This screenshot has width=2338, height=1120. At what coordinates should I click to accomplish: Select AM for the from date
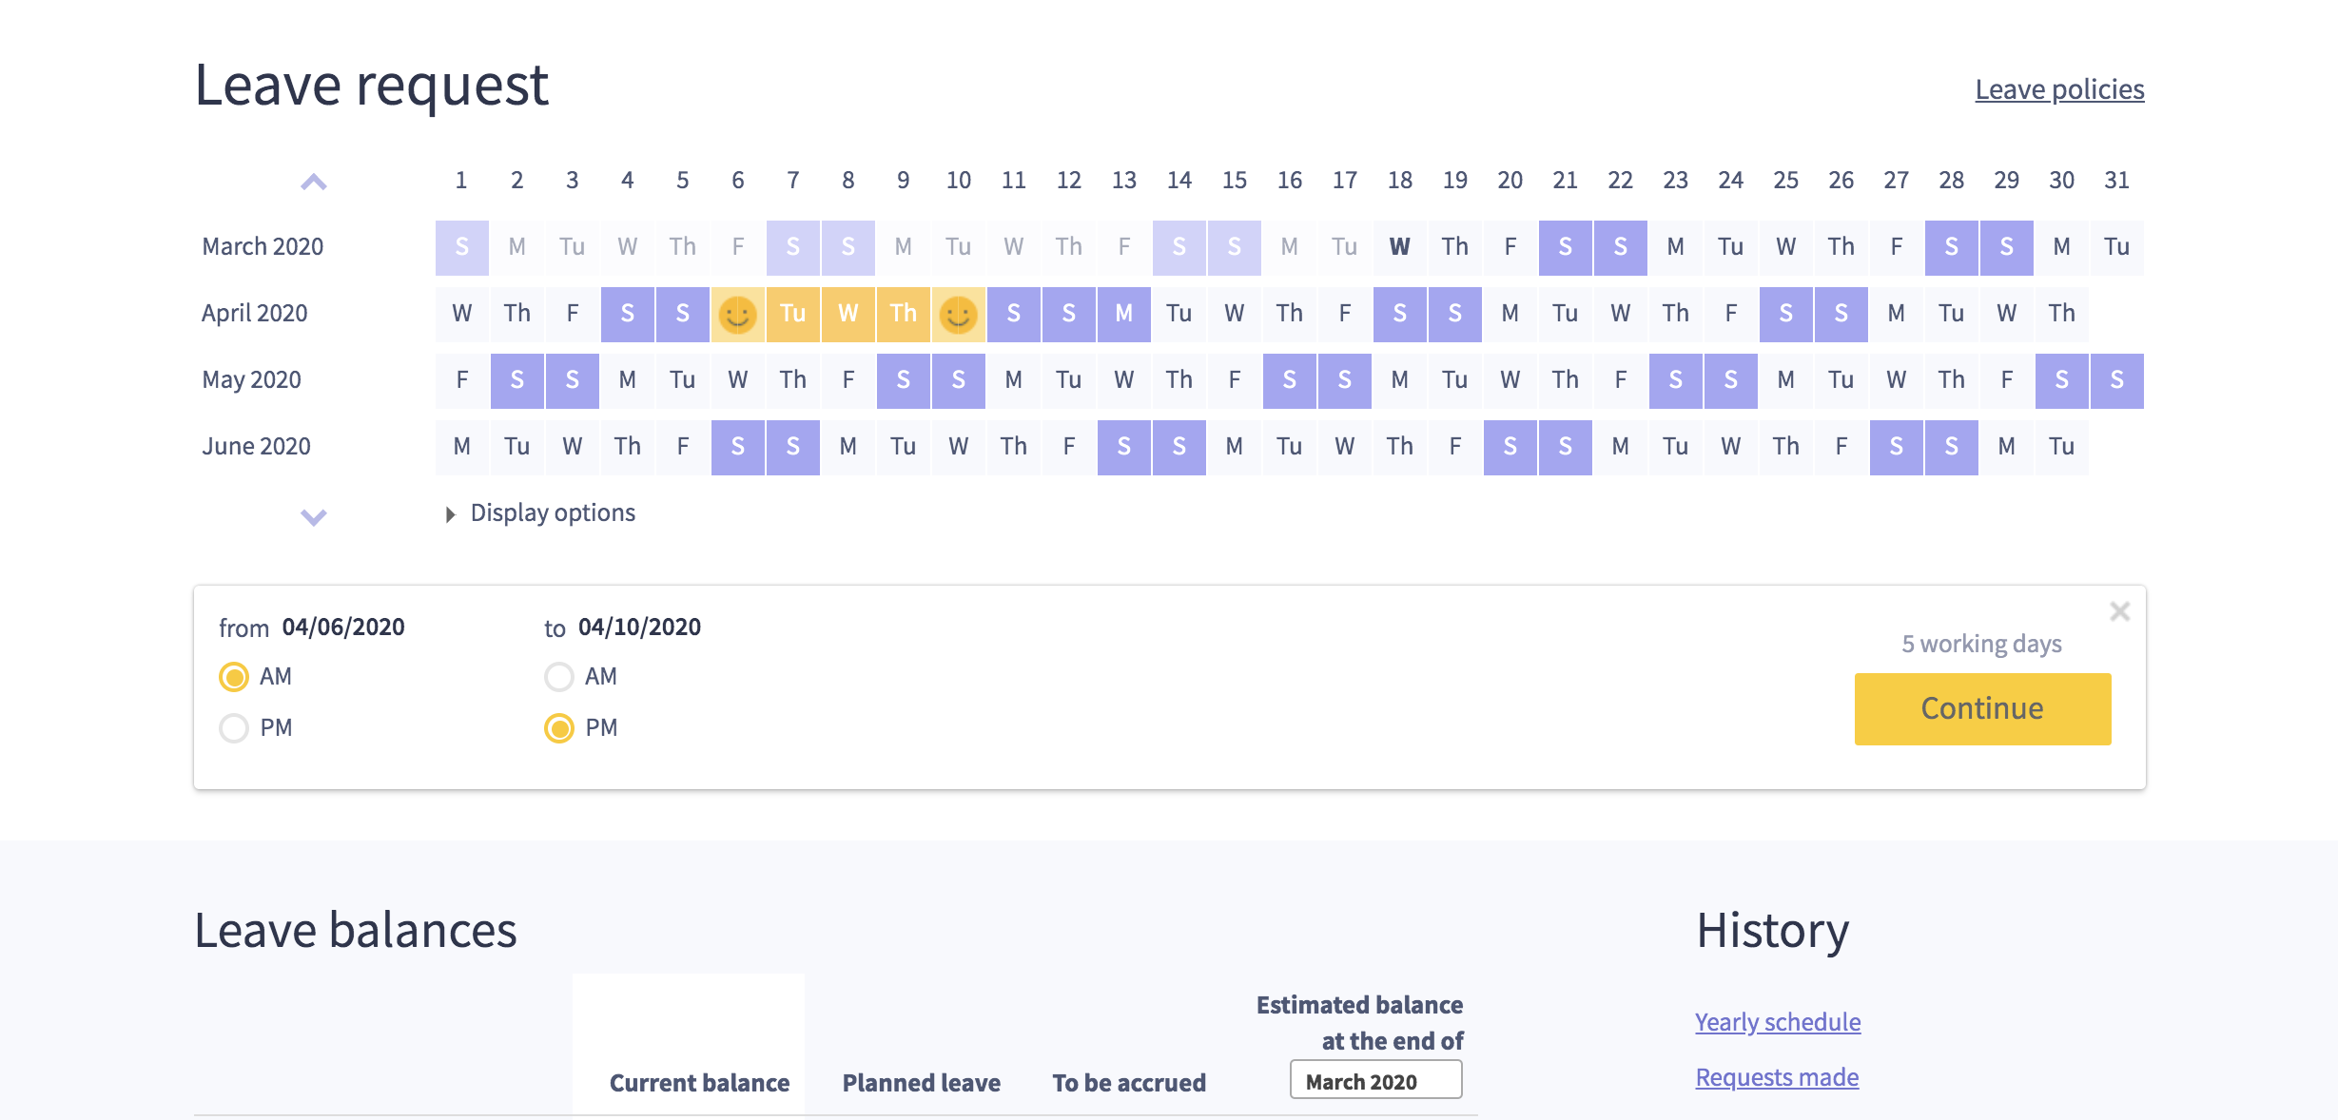pos(234,677)
